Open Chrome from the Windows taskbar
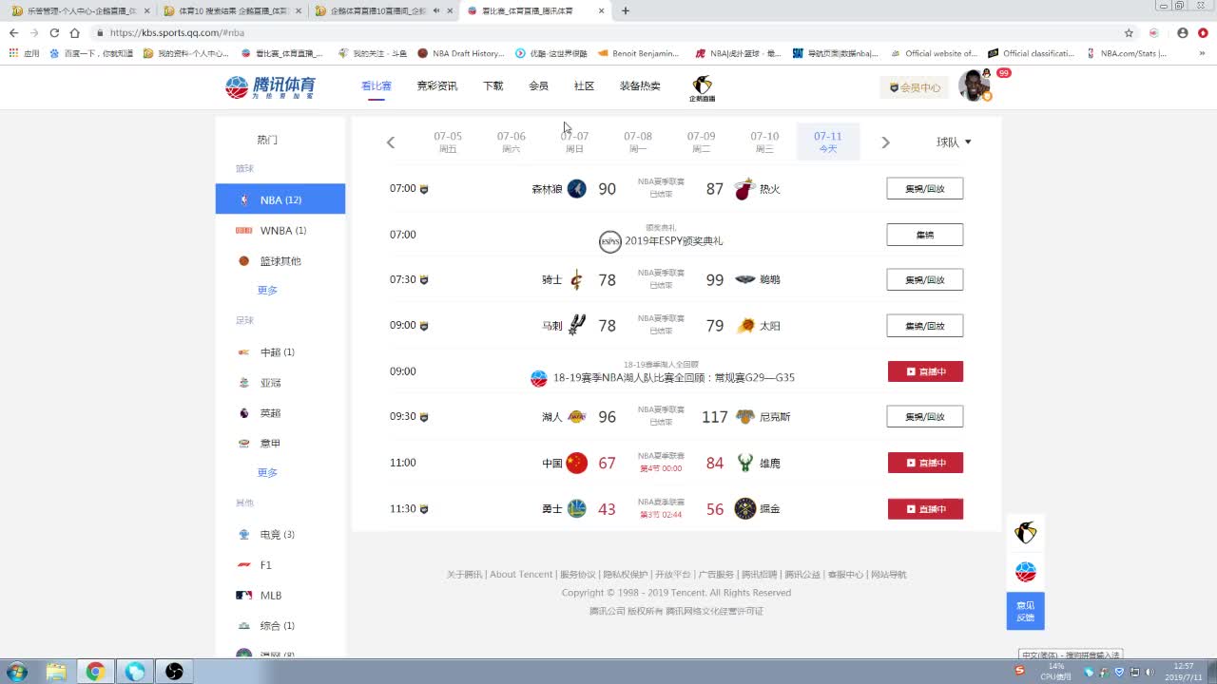 pos(95,672)
